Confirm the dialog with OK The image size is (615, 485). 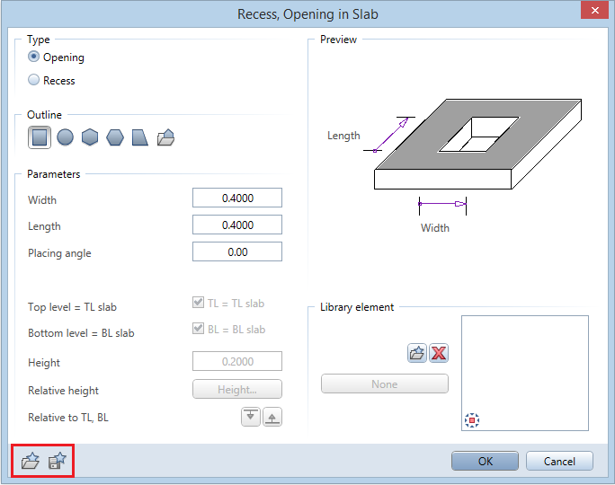click(x=486, y=461)
